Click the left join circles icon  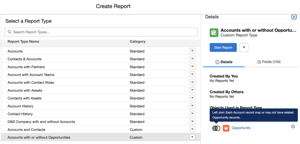pos(216,128)
